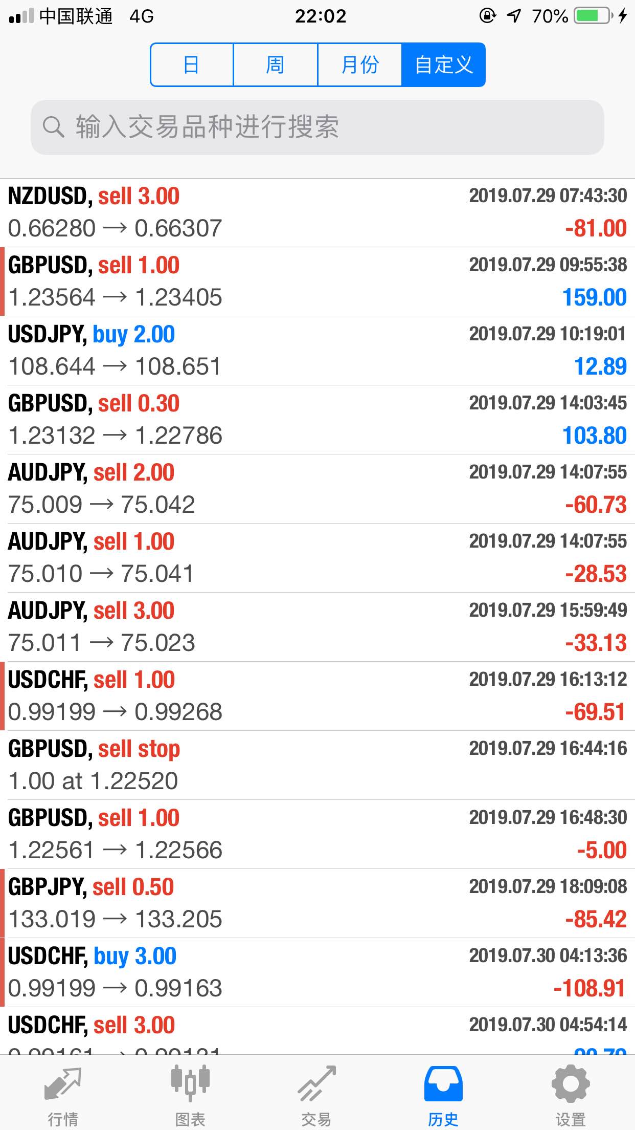Focus the 输入交易品种进行搜索 search field
This screenshot has width=635, height=1130.
[x=318, y=127]
